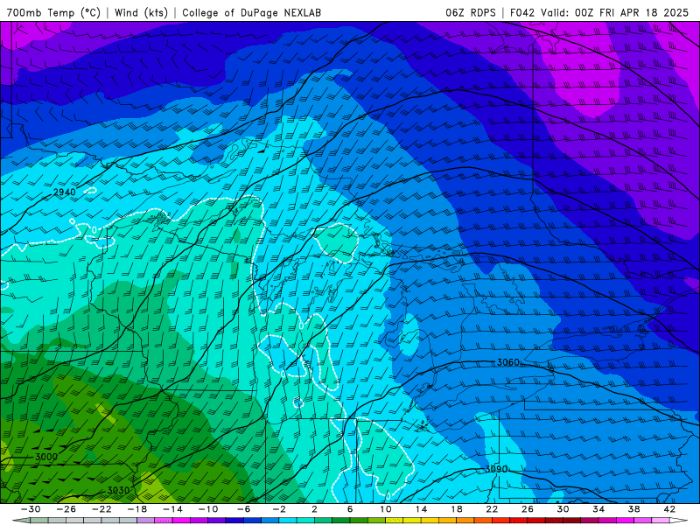Select the 2940 height contour label
700x525 pixels.
click(65, 192)
